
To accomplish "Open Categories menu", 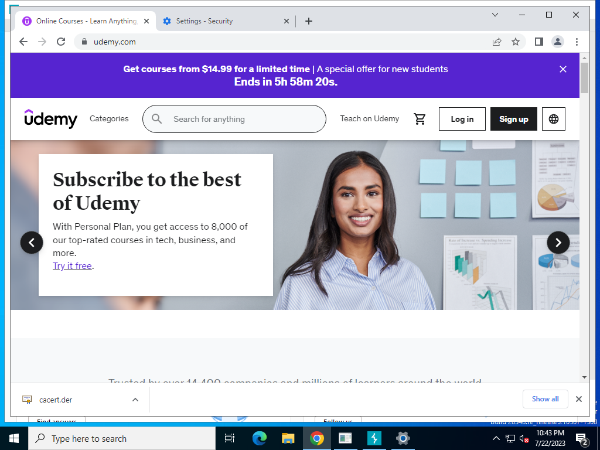I will (109, 118).
